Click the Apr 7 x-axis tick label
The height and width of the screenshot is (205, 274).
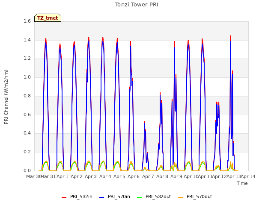click(148, 176)
